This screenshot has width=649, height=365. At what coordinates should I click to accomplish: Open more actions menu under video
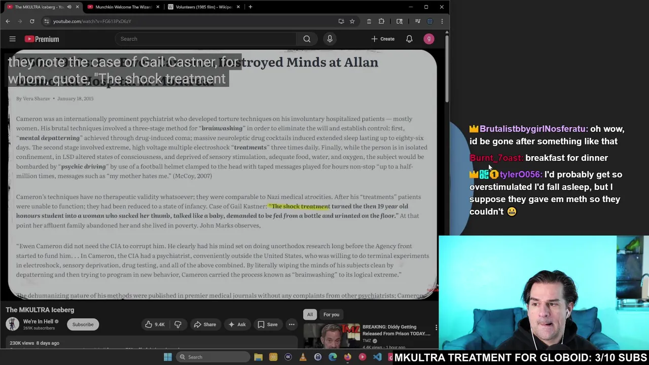[x=292, y=324]
